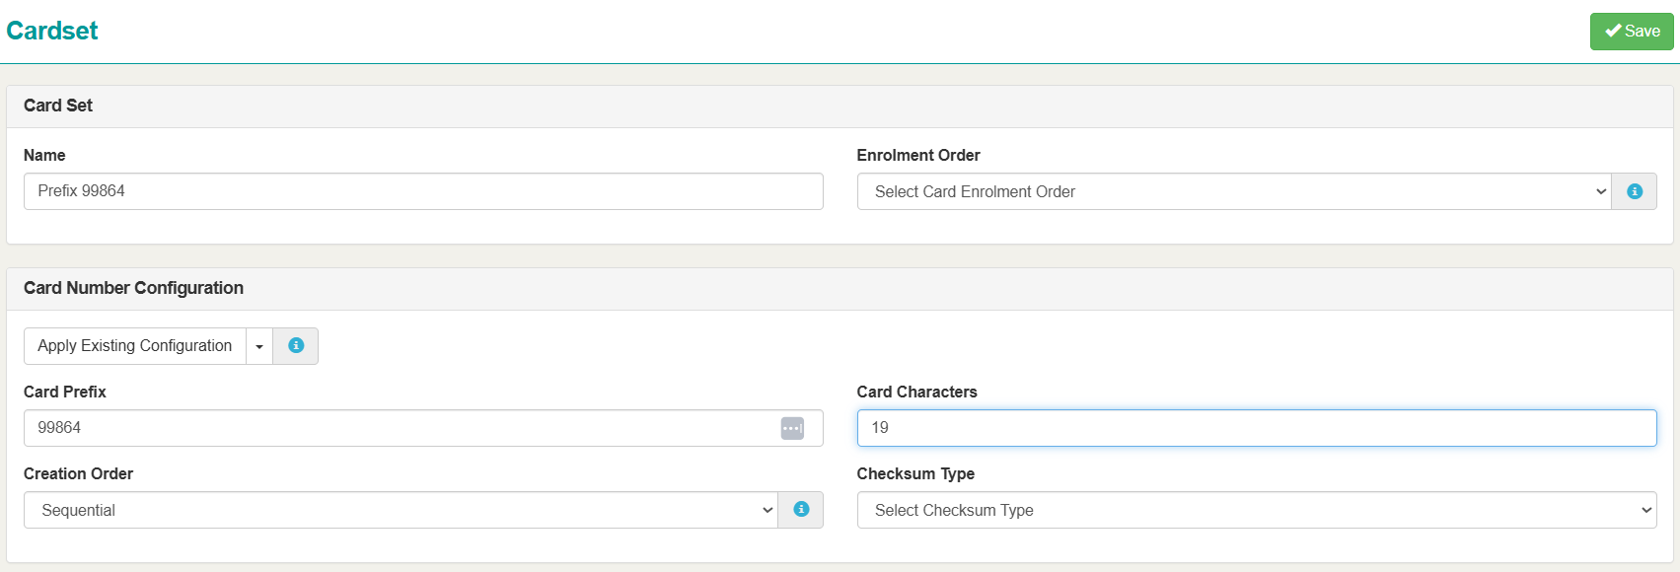Viewport: 1680px width, 572px height.
Task: Click the Card Set panel header
Action: tap(58, 106)
